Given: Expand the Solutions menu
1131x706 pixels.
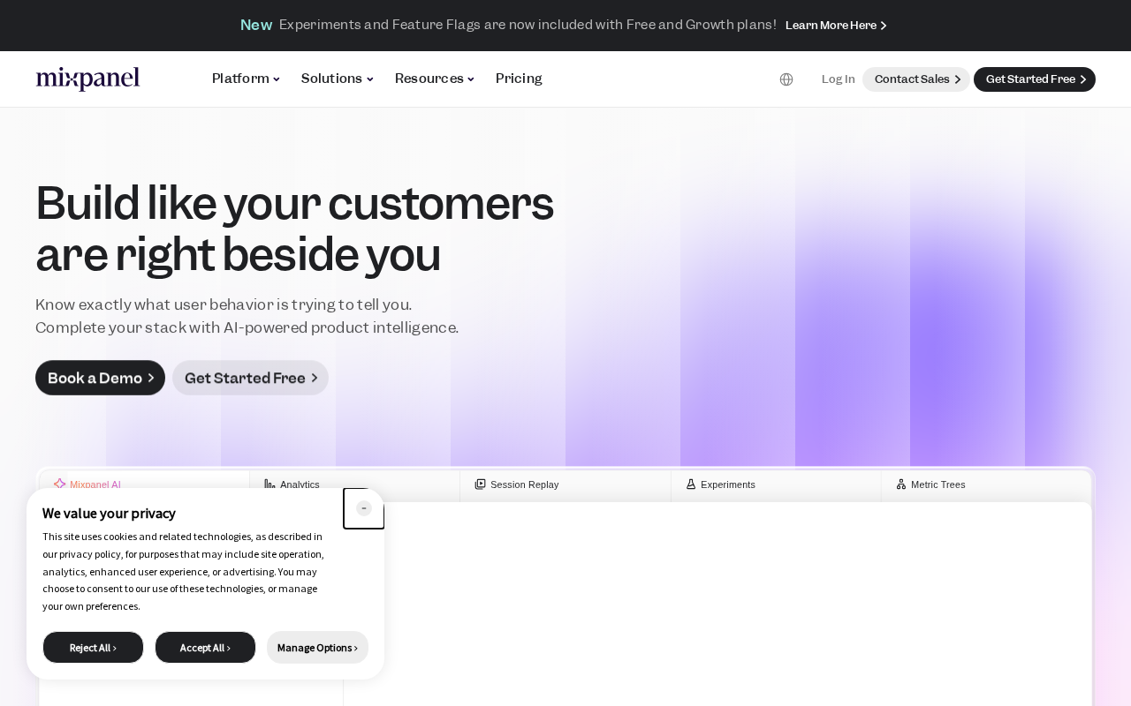Looking at the screenshot, I should [x=338, y=79].
